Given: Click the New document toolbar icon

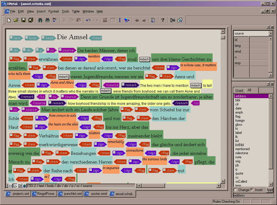Looking at the screenshot, I should point(9,20).
